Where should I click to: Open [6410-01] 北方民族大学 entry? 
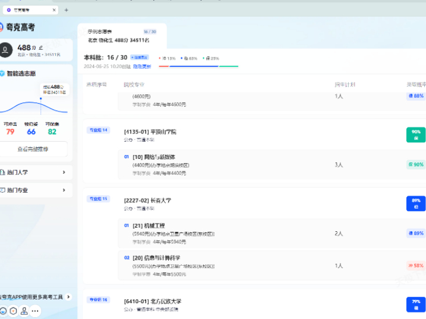coord(153,301)
